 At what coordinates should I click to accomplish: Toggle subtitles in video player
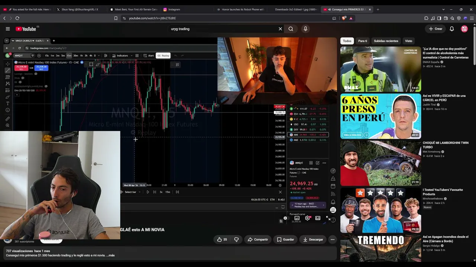[297, 218]
